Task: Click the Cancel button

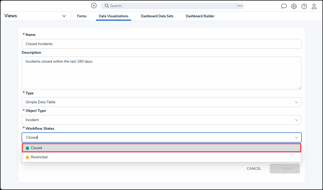Action: pyautogui.click(x=254, y=169)
